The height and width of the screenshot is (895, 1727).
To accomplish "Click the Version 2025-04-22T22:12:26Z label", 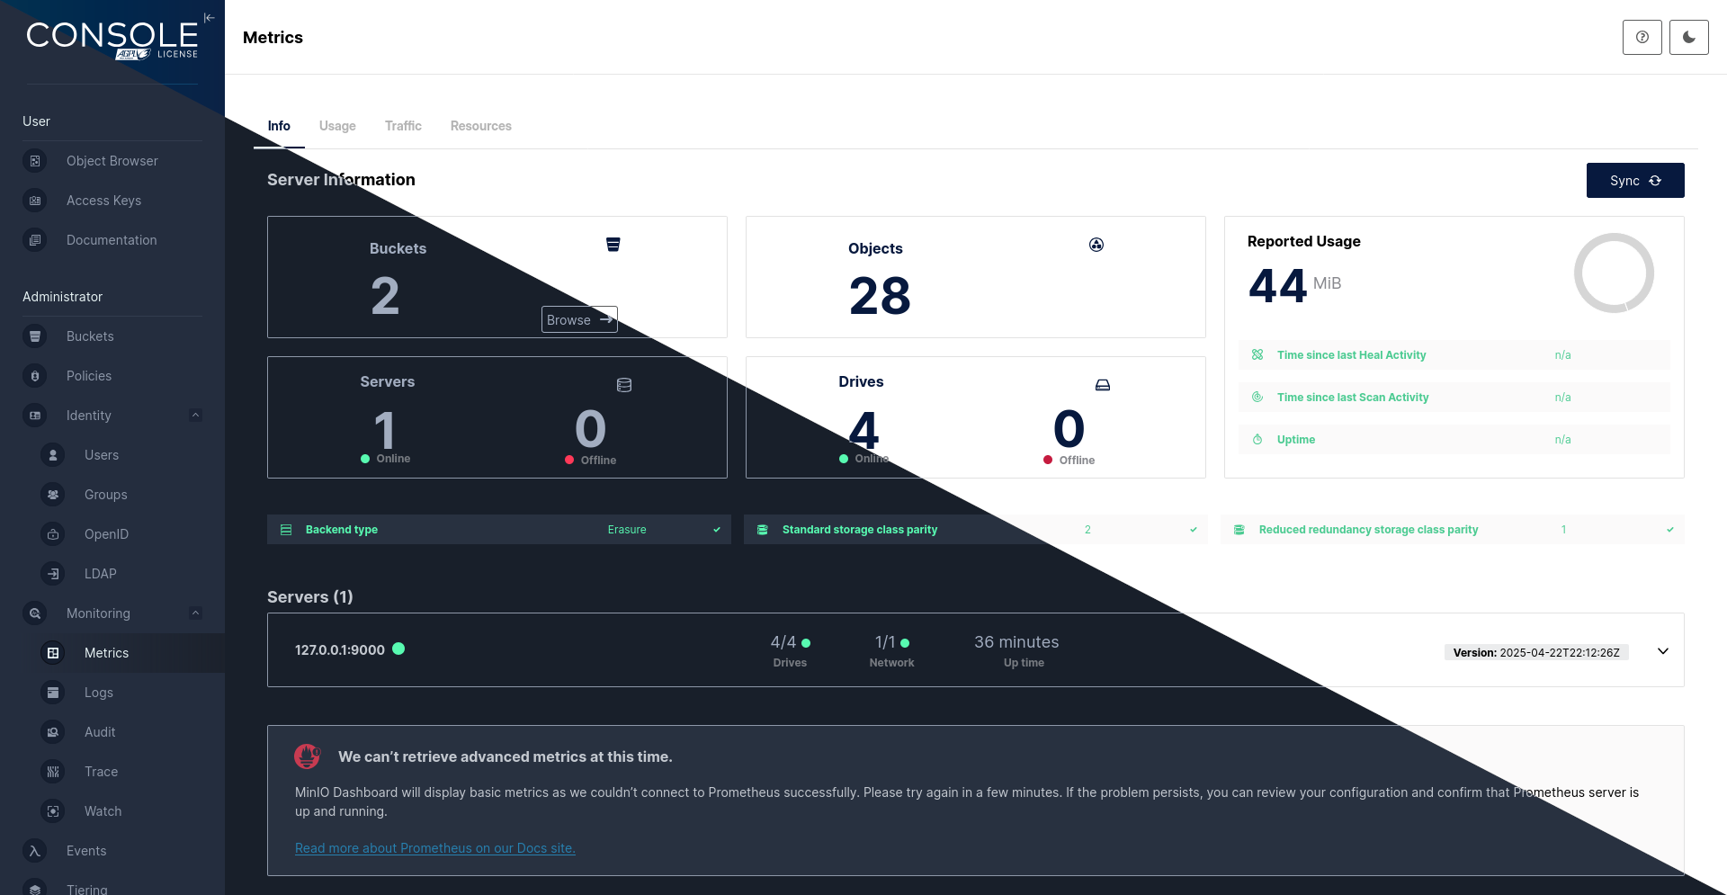I will coord(1536,652).
